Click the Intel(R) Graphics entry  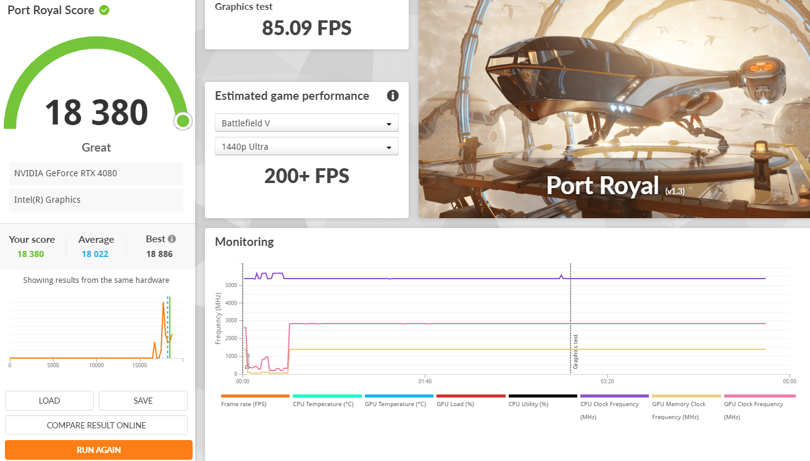(x=96, y=200)
